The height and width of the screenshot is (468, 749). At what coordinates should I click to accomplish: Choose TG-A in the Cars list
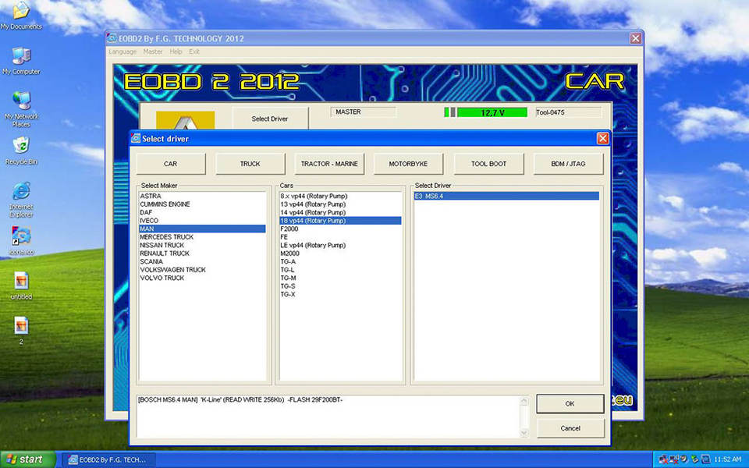(288, 261)
